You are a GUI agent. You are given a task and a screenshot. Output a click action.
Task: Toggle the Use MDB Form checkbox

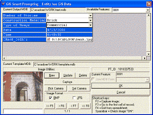[93, 79]
